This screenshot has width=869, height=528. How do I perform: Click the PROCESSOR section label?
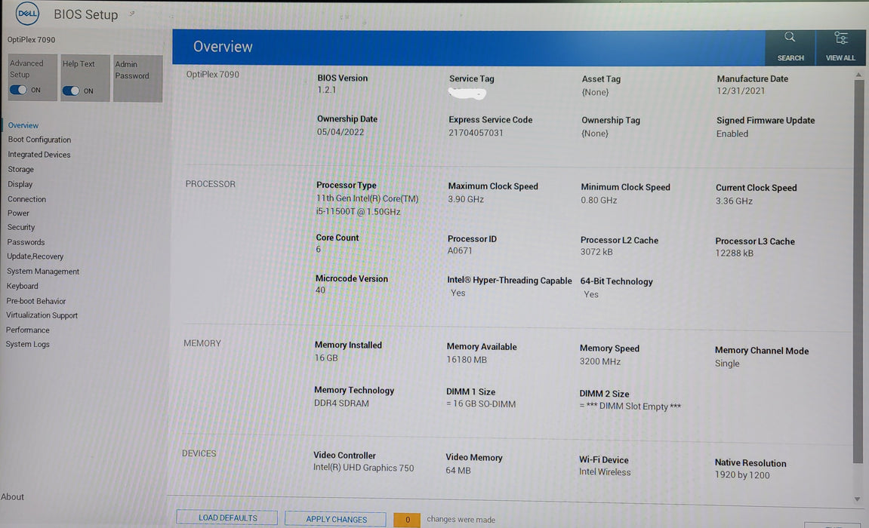tap(210, 184)
